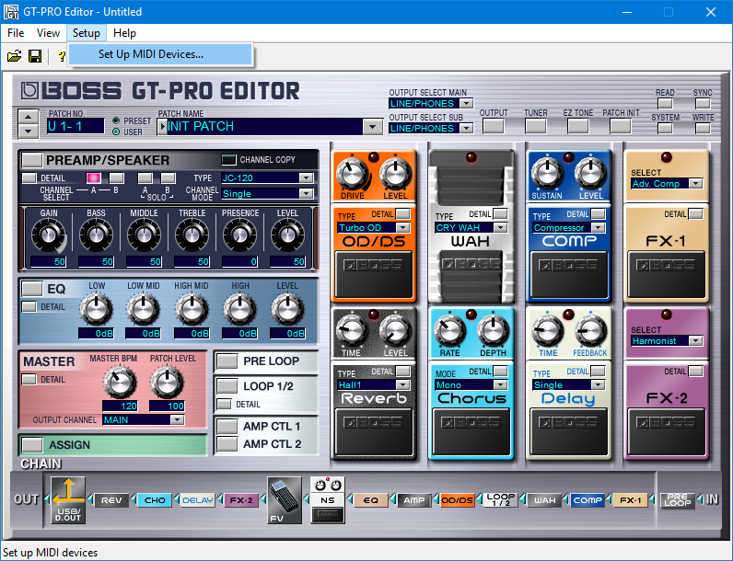Click the OD/DS DRIVE knob
The image size is (733, 561).
pyautogui.click(x=353, y=174)
